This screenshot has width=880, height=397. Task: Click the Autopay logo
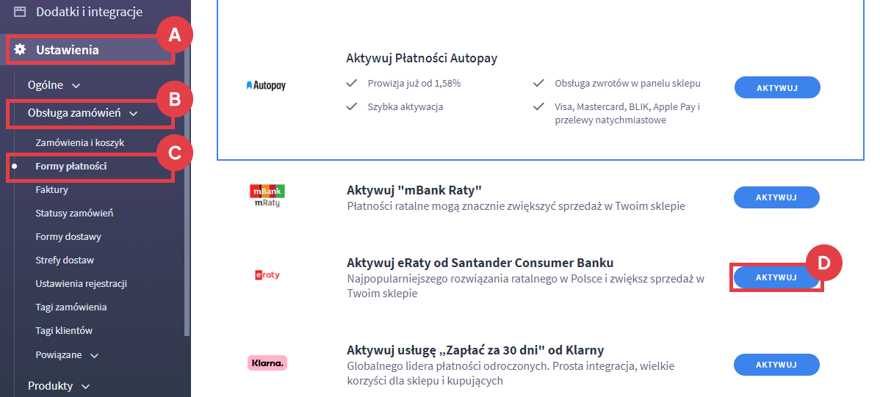coord(266,86)
